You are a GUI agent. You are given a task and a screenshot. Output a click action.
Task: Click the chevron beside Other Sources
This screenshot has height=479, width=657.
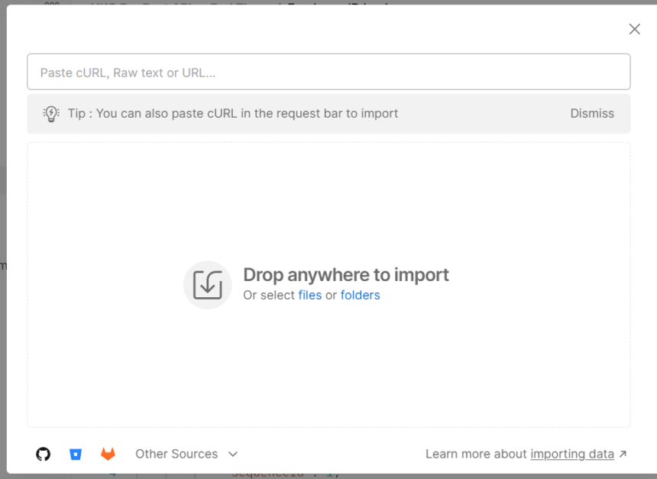click(x=232, y=454)
